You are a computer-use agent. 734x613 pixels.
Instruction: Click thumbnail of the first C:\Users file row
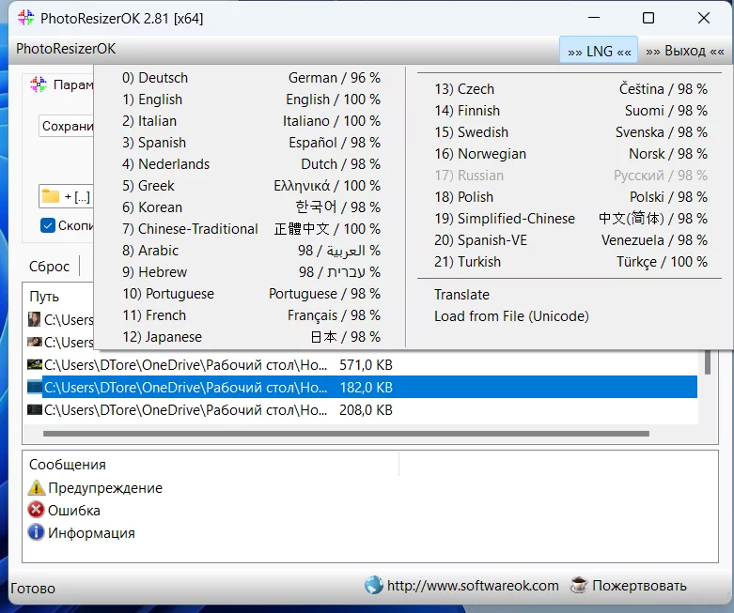coord(34,319)
